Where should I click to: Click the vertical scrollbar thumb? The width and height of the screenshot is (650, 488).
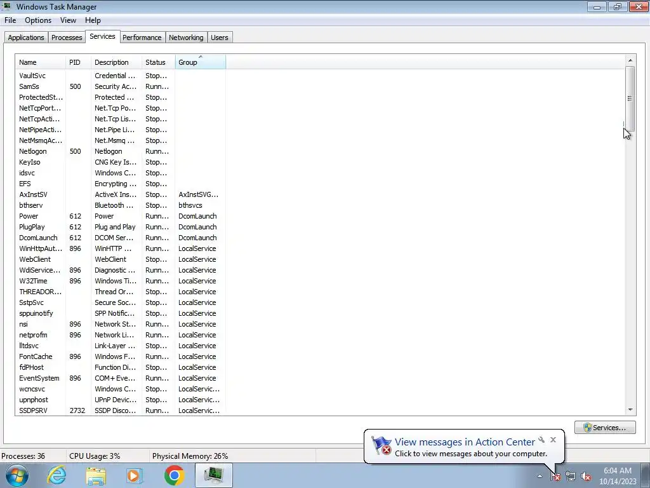point(630,98)
